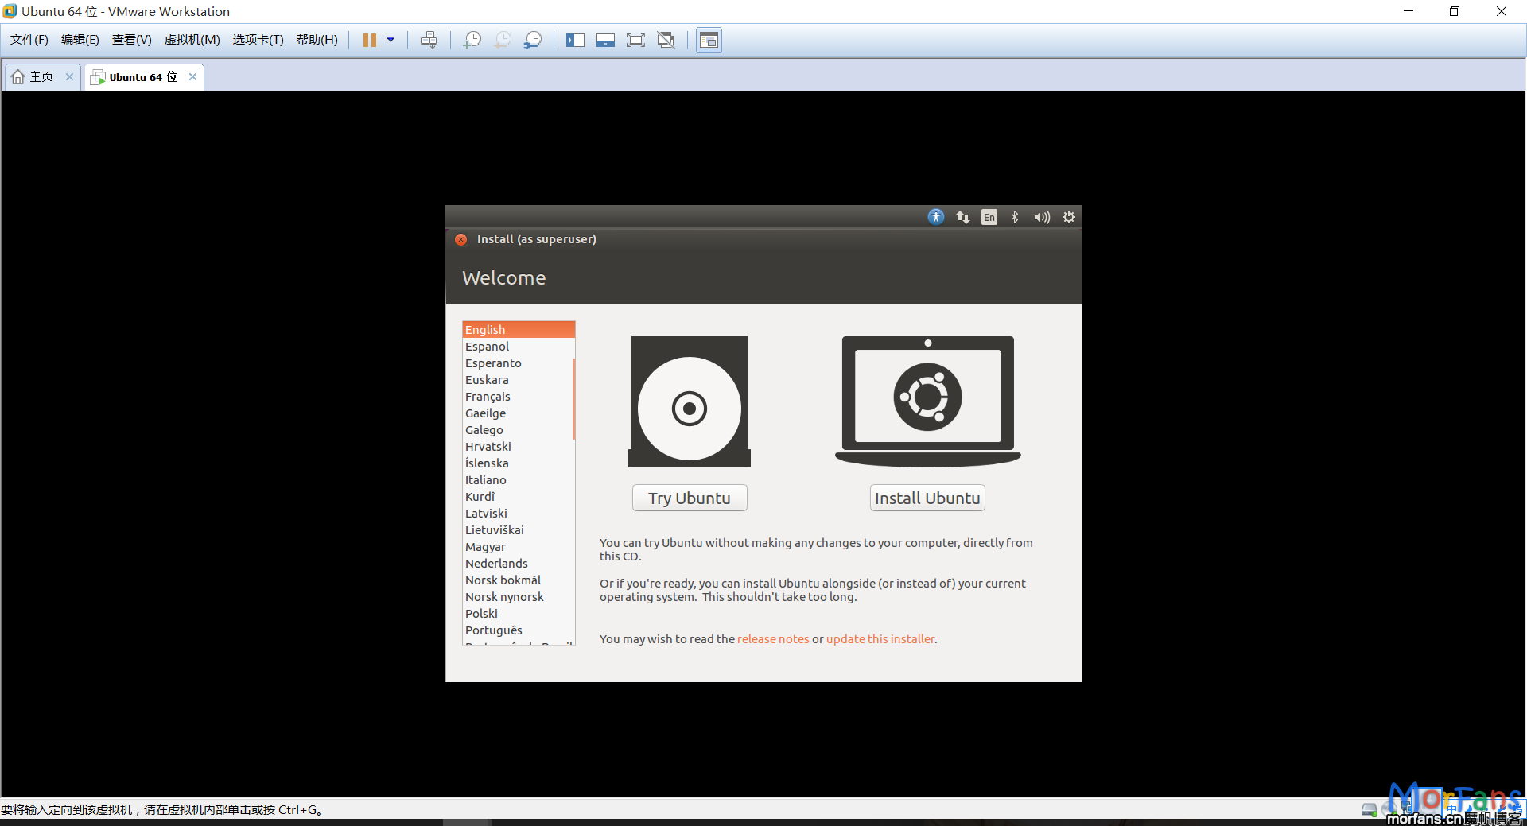Viewport: 1527px width, 826px height.
Task: Click the pause virtual machine icon
Action: coord(370,40)
